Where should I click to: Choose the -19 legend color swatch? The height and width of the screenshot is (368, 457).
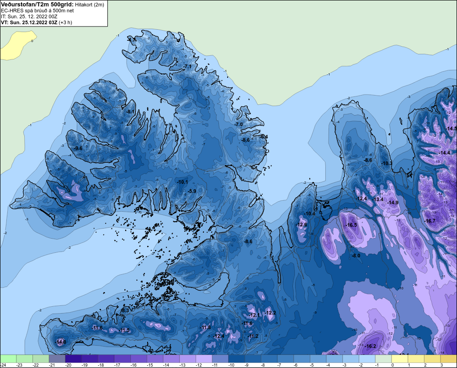pyautogui.click(x=90, y=359)
